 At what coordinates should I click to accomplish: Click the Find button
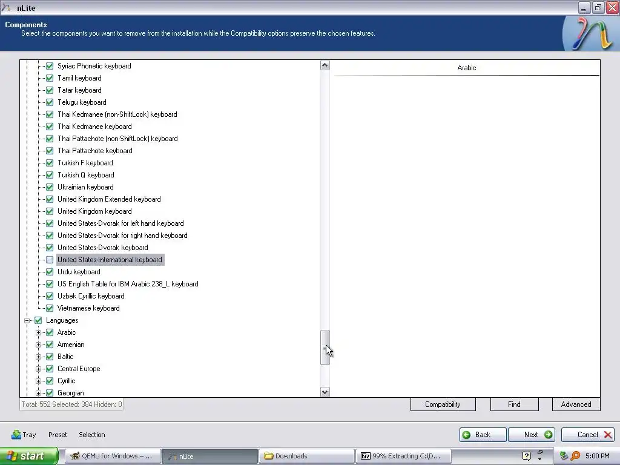514,404
